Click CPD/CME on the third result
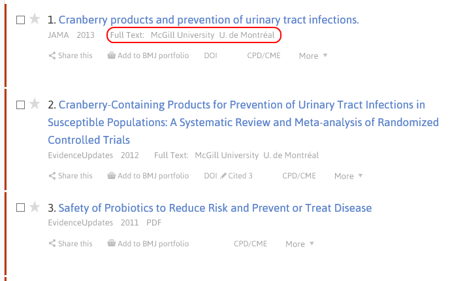Screen dimensions: 465x281 coord(250,244)
